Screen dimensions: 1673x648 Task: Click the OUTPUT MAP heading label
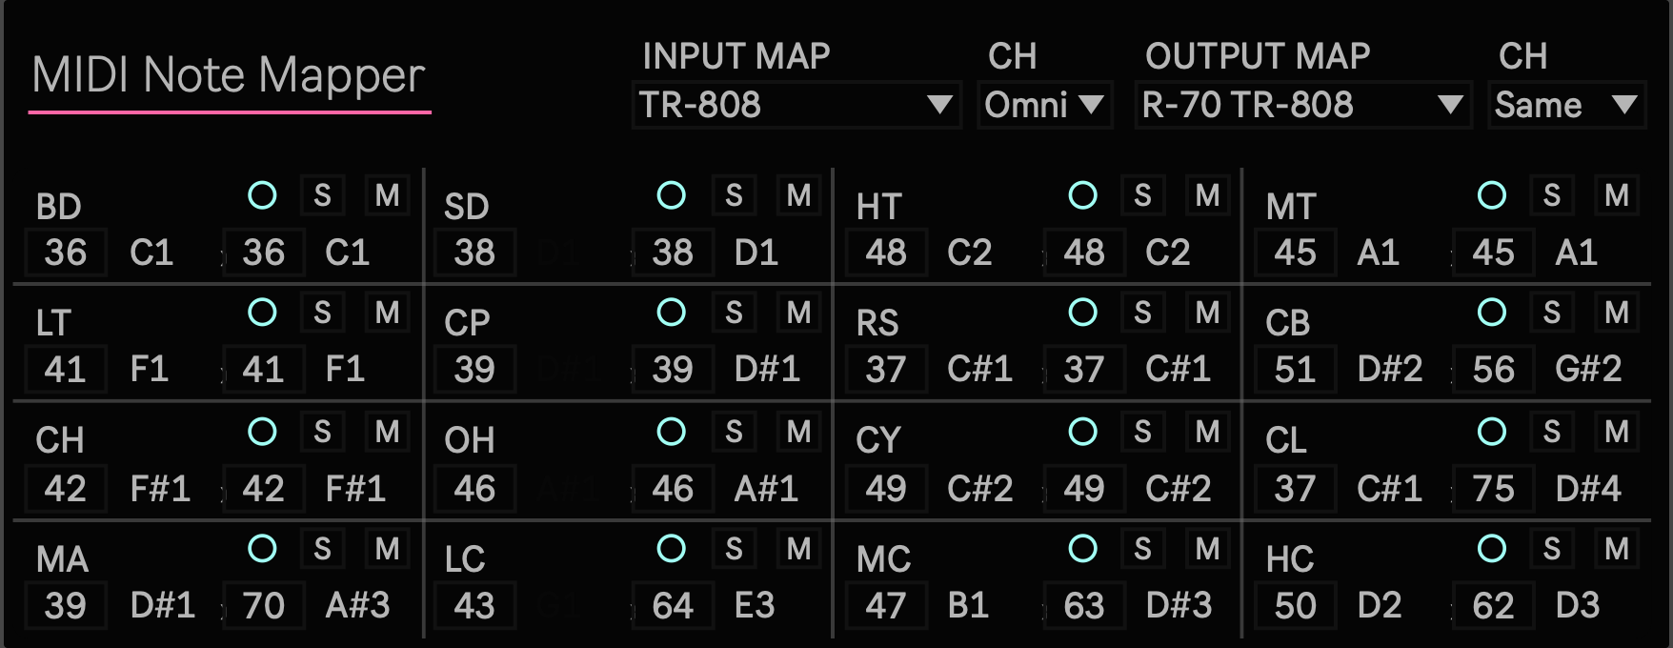[x=1258, y=56]
